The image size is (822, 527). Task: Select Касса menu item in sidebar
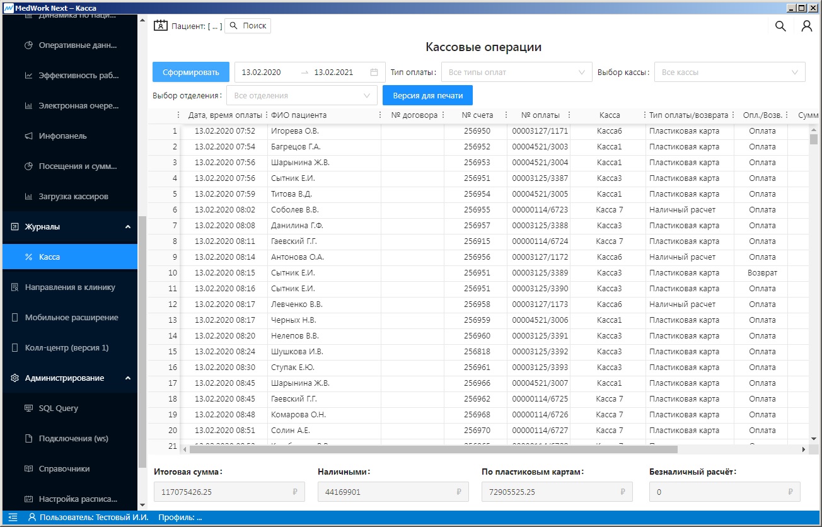coord(50,257)
